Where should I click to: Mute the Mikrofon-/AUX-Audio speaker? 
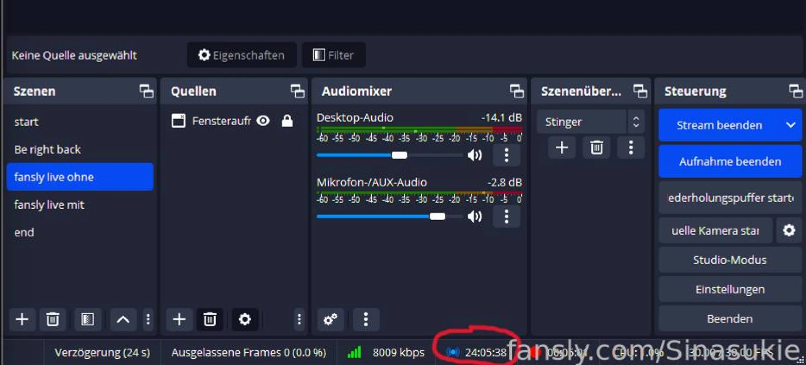pos(475,217)
